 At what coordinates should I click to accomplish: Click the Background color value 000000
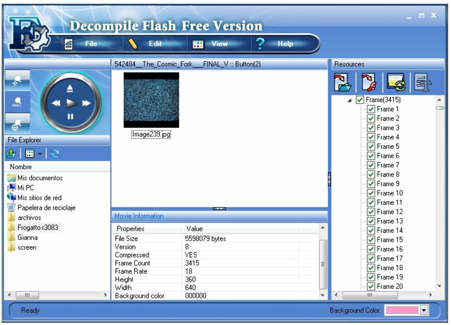[x=195, y=296]
